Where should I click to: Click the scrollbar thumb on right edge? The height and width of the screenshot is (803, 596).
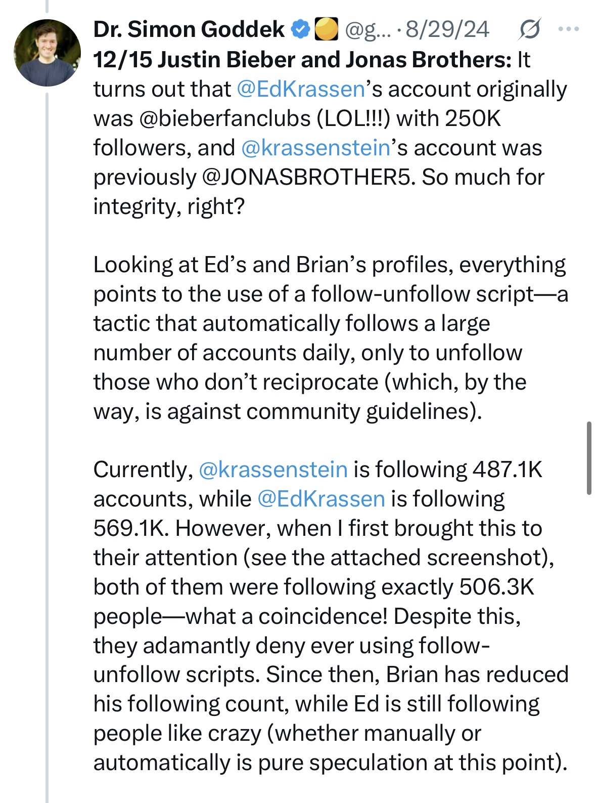click(x=589, y=457)
